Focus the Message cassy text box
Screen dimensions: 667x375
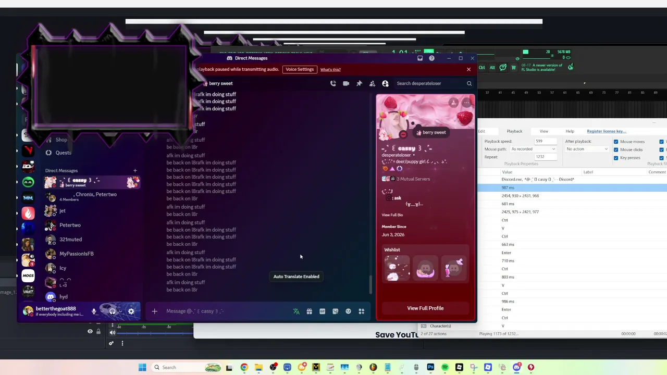pyautogui.click(x=227, y=311)
